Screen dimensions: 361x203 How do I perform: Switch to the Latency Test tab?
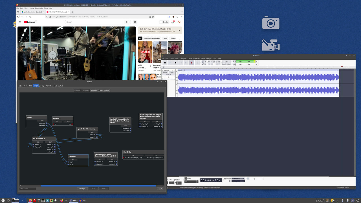[59, 86]
